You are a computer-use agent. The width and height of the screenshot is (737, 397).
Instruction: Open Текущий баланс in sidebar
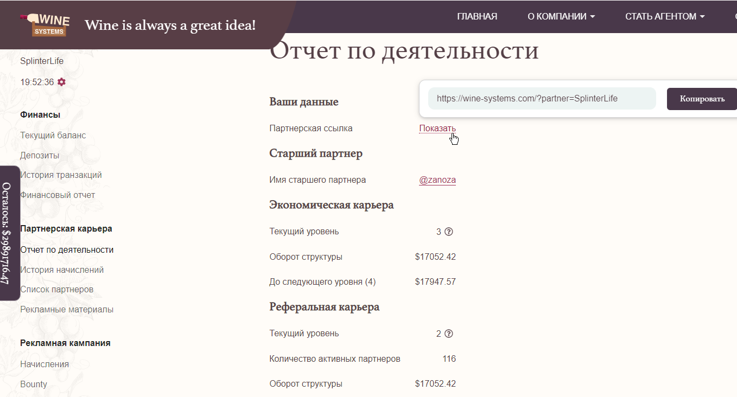53,136
